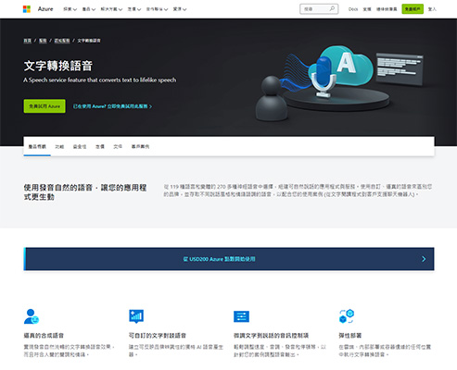Click the 已在使用 Azure? 立即免費試用此服務 link
This screenshot has width=457, height=370.
pyautogui.click(x=112, y=106)
